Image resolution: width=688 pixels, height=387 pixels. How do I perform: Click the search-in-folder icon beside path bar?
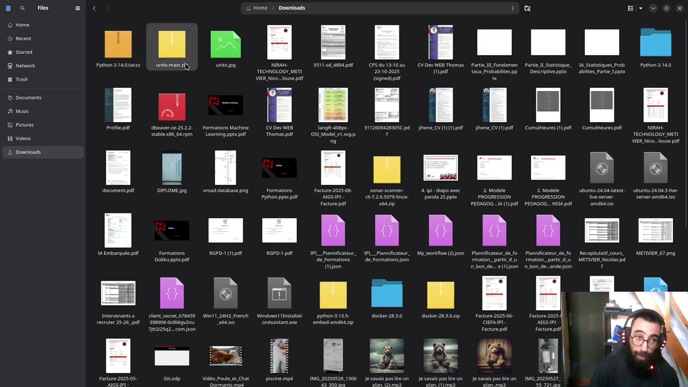[527, 8]
